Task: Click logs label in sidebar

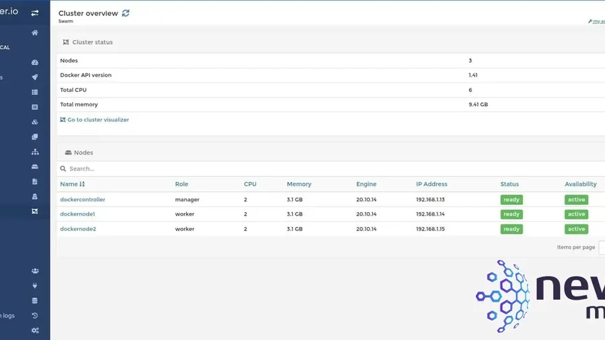Action: [7, 316]
